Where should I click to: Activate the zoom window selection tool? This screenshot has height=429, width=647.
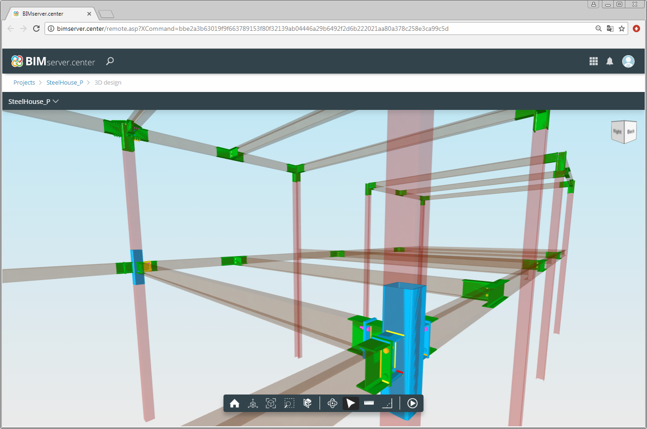click(289, 403)
